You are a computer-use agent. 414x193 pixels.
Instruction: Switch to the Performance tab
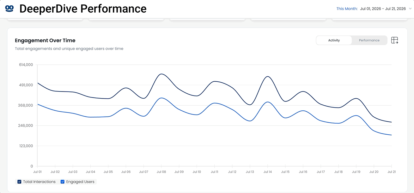pyautogui.click(x=369, y=40)
